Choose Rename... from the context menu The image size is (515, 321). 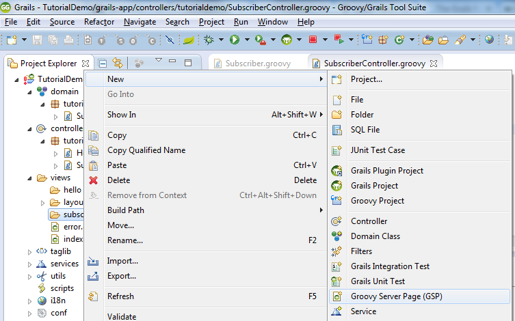[x=206, y=240]
